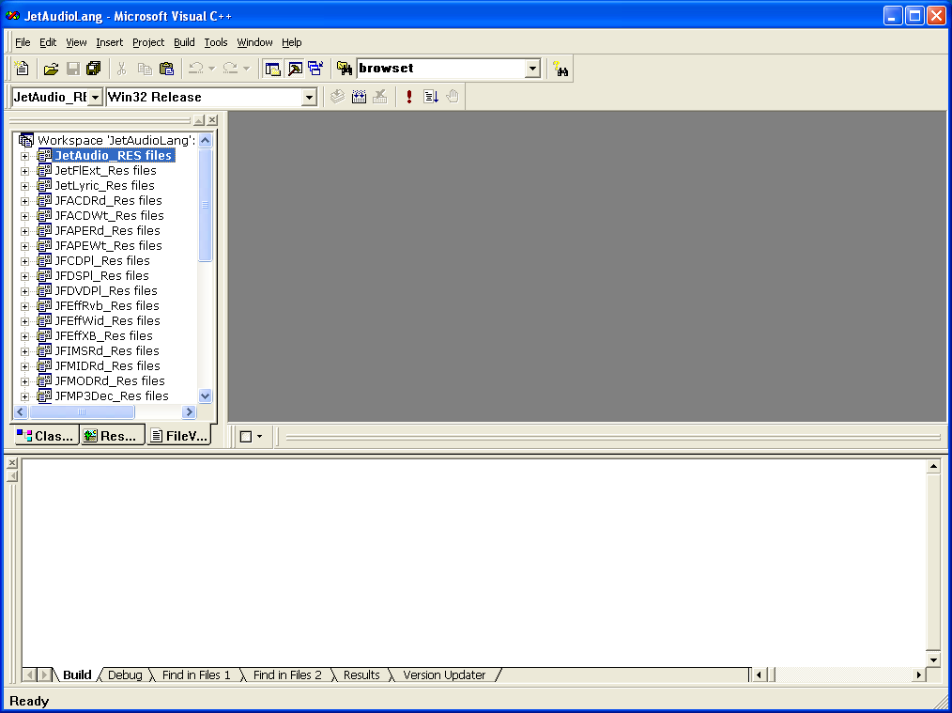Expand the JFACDRd_Res files node
Image resolution: width=952 pixels, height=713 pixels.
[x=25, y=201]
